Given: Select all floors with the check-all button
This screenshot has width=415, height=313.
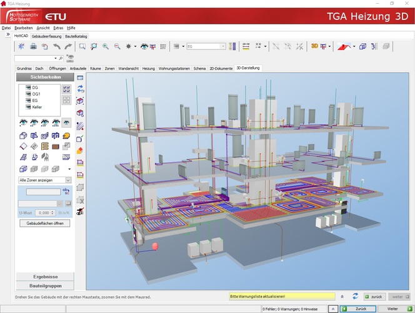Looking at the screenshot, I should [x=66, y=89].
